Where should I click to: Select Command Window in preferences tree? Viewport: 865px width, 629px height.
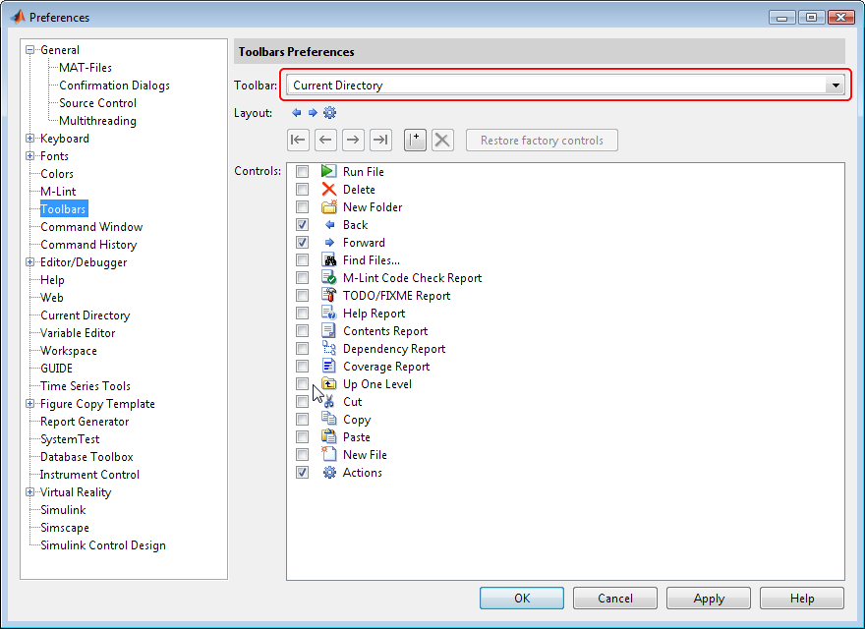click(91, 227)
